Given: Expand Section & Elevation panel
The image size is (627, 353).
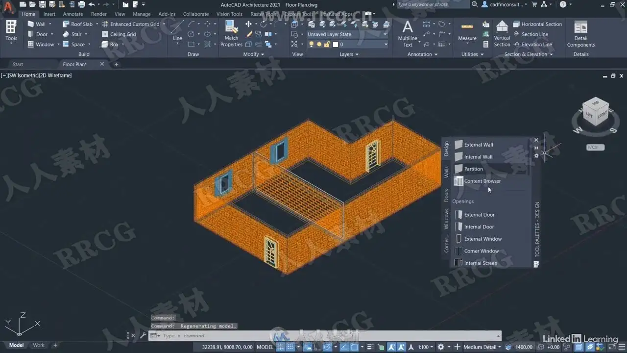Looking at the screenshot, I should (x=529, y=54).
